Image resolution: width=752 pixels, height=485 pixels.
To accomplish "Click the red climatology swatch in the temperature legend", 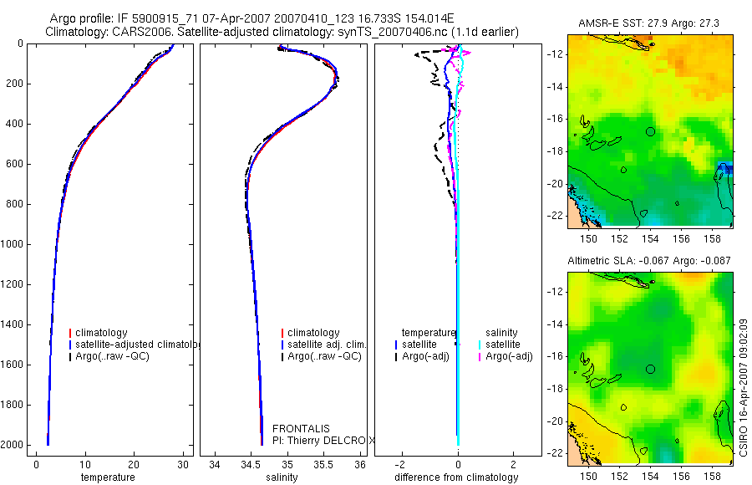I will 70,333.
